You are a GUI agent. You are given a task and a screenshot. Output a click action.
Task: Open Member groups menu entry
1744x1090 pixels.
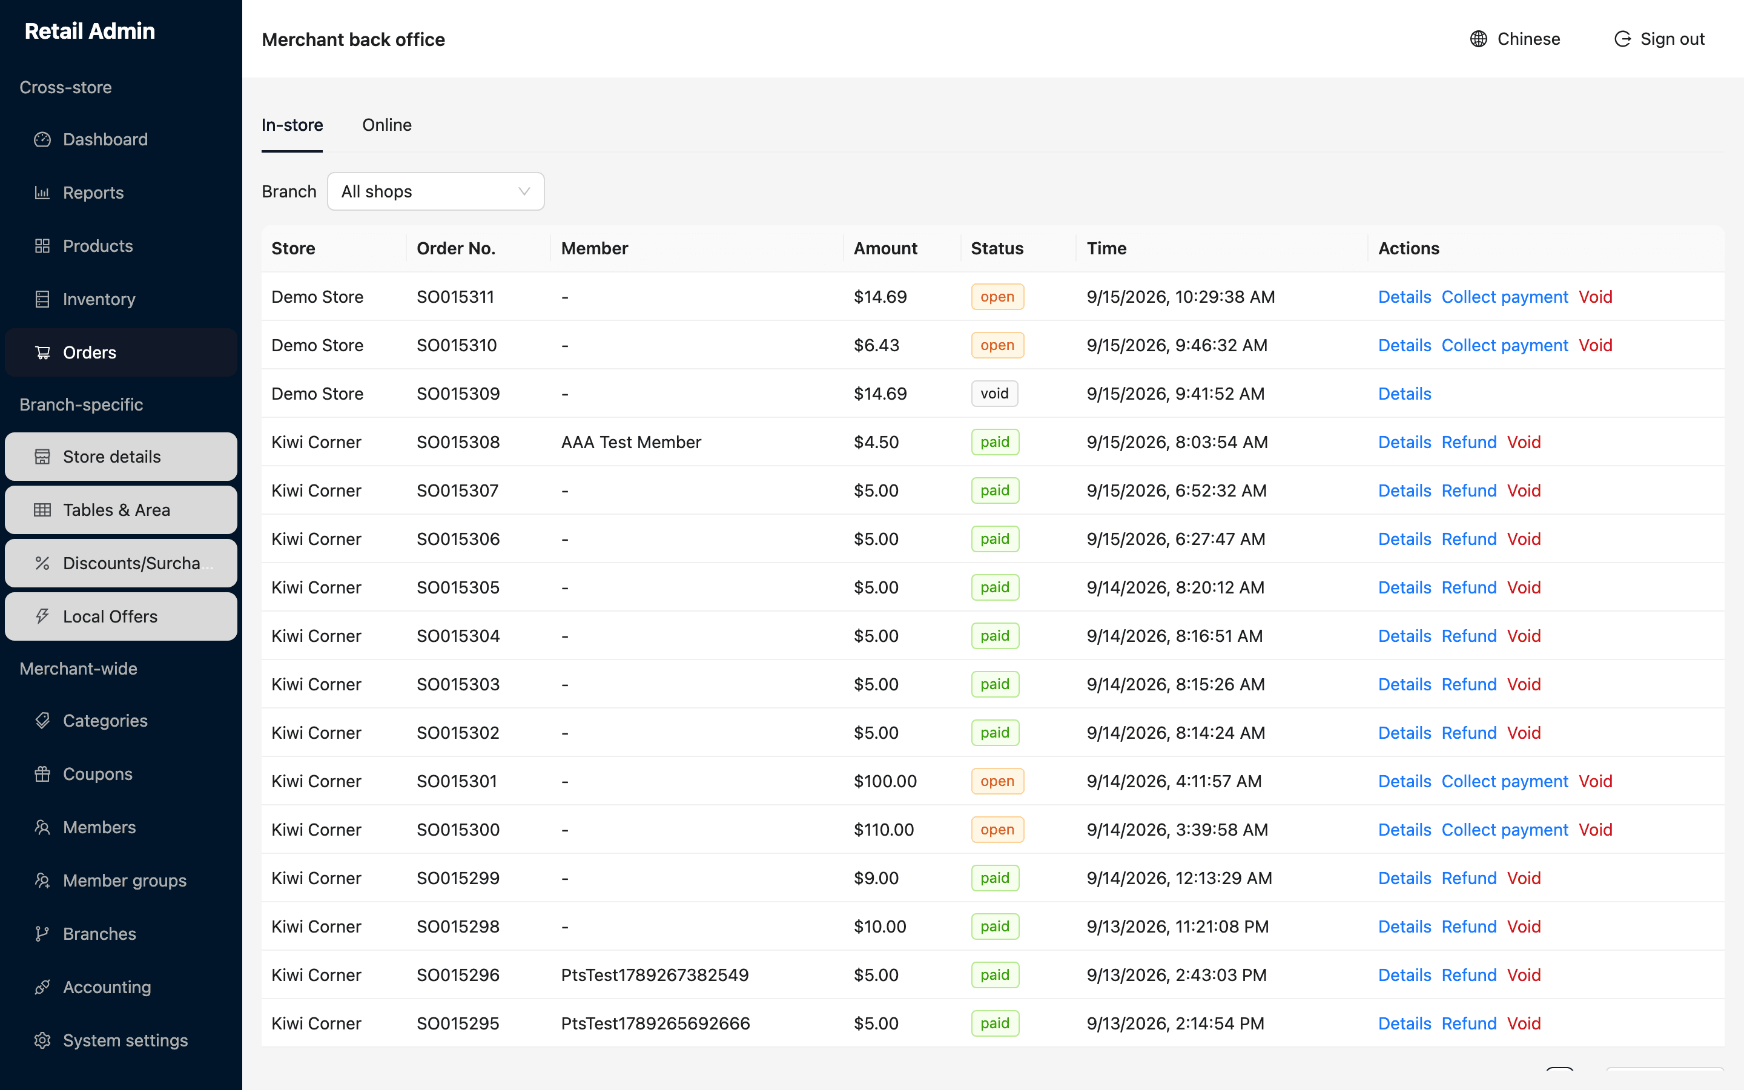(121, 881)
